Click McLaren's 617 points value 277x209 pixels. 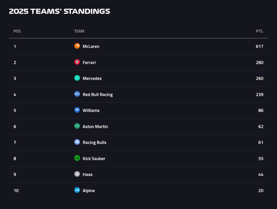tap(260, 46)
